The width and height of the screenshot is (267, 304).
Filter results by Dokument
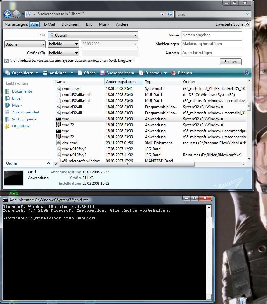point(70,24)
